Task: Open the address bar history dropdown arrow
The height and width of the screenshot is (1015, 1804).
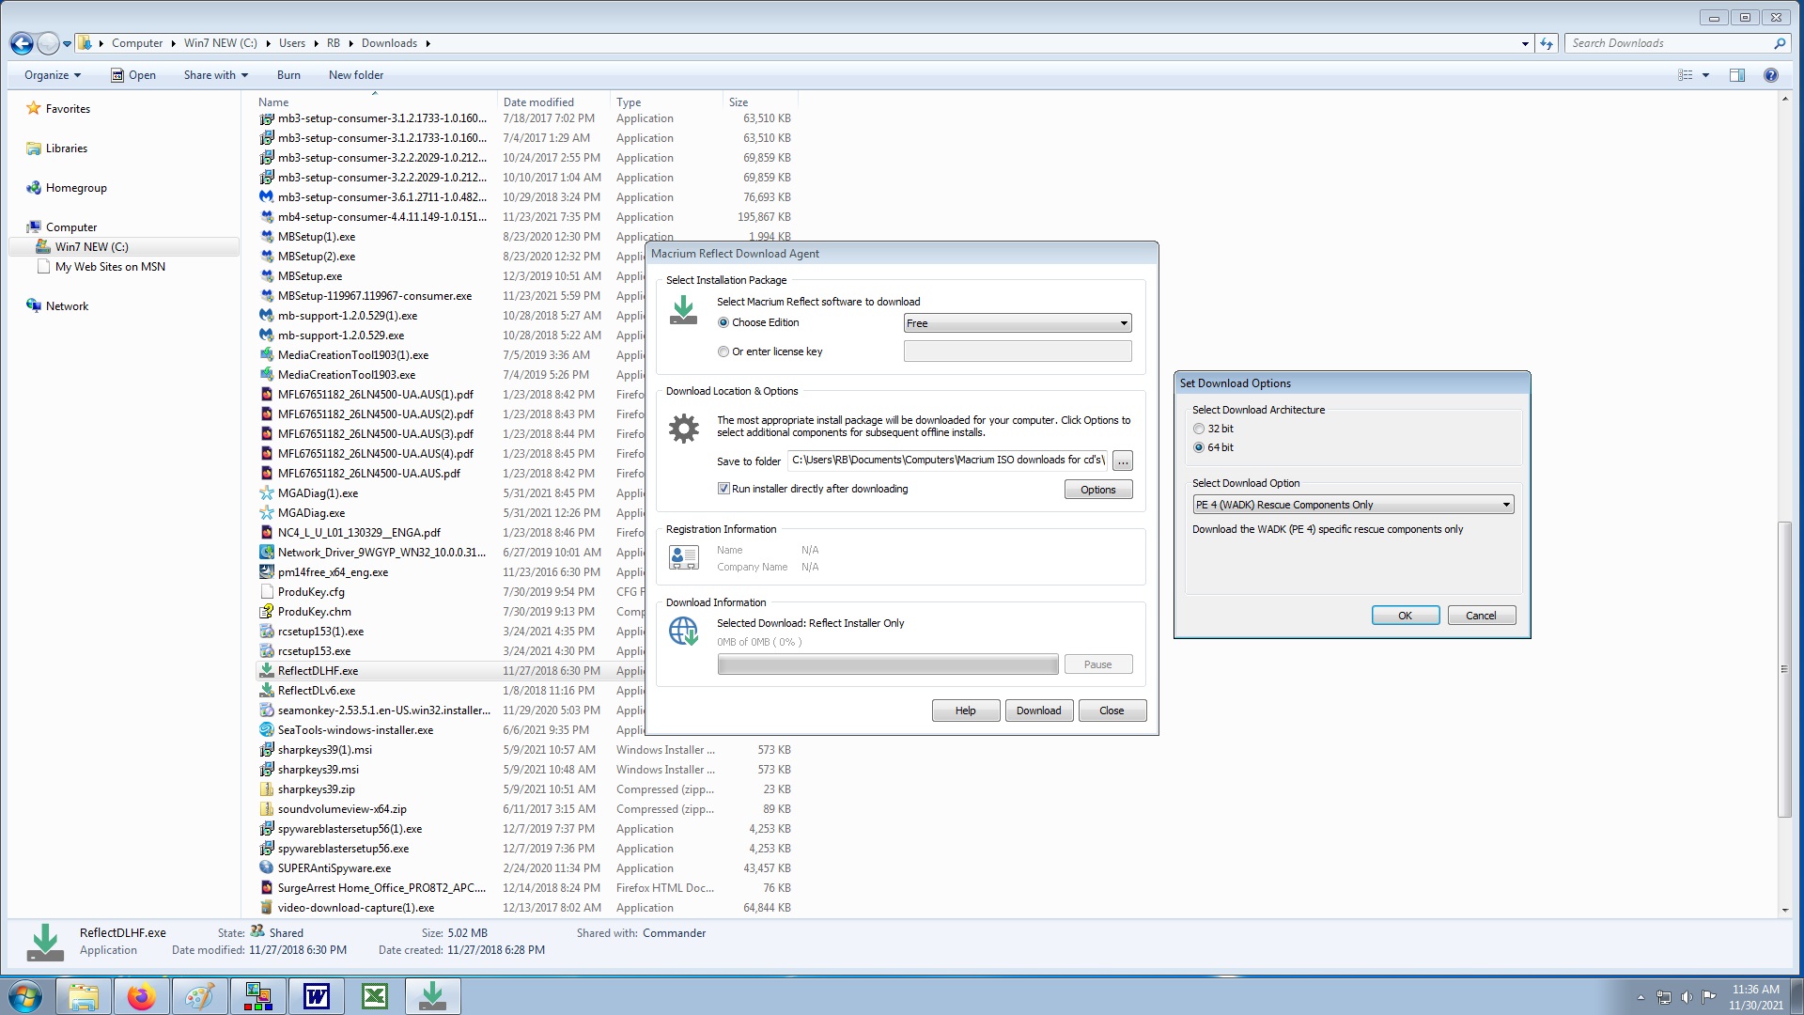Action: pyautogui.click(x=1525, y=43)
